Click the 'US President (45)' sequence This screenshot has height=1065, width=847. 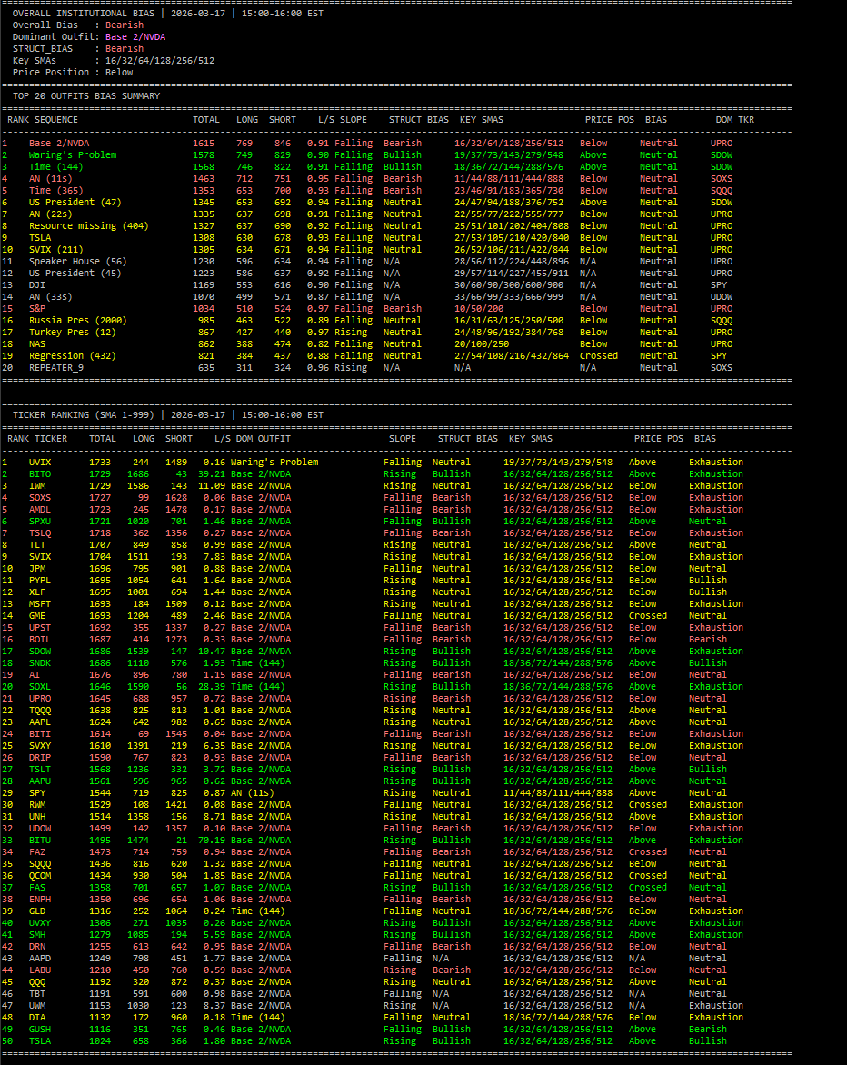coord(75,273)
